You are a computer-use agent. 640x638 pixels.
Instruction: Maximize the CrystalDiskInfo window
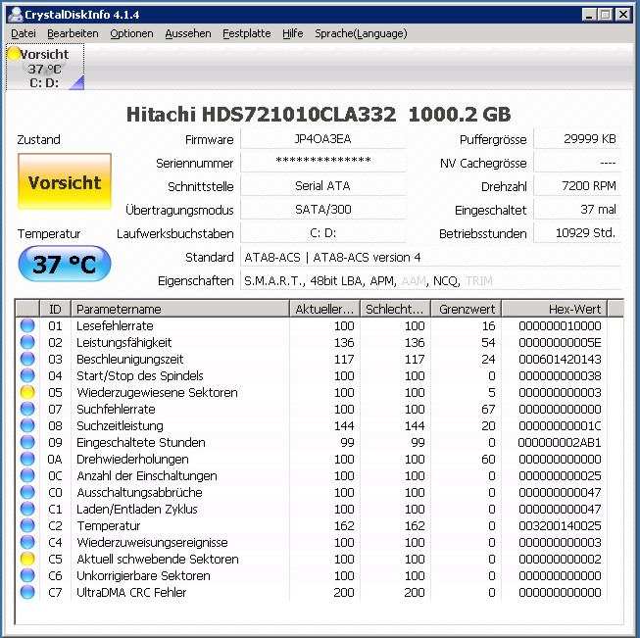coord(606,15)
